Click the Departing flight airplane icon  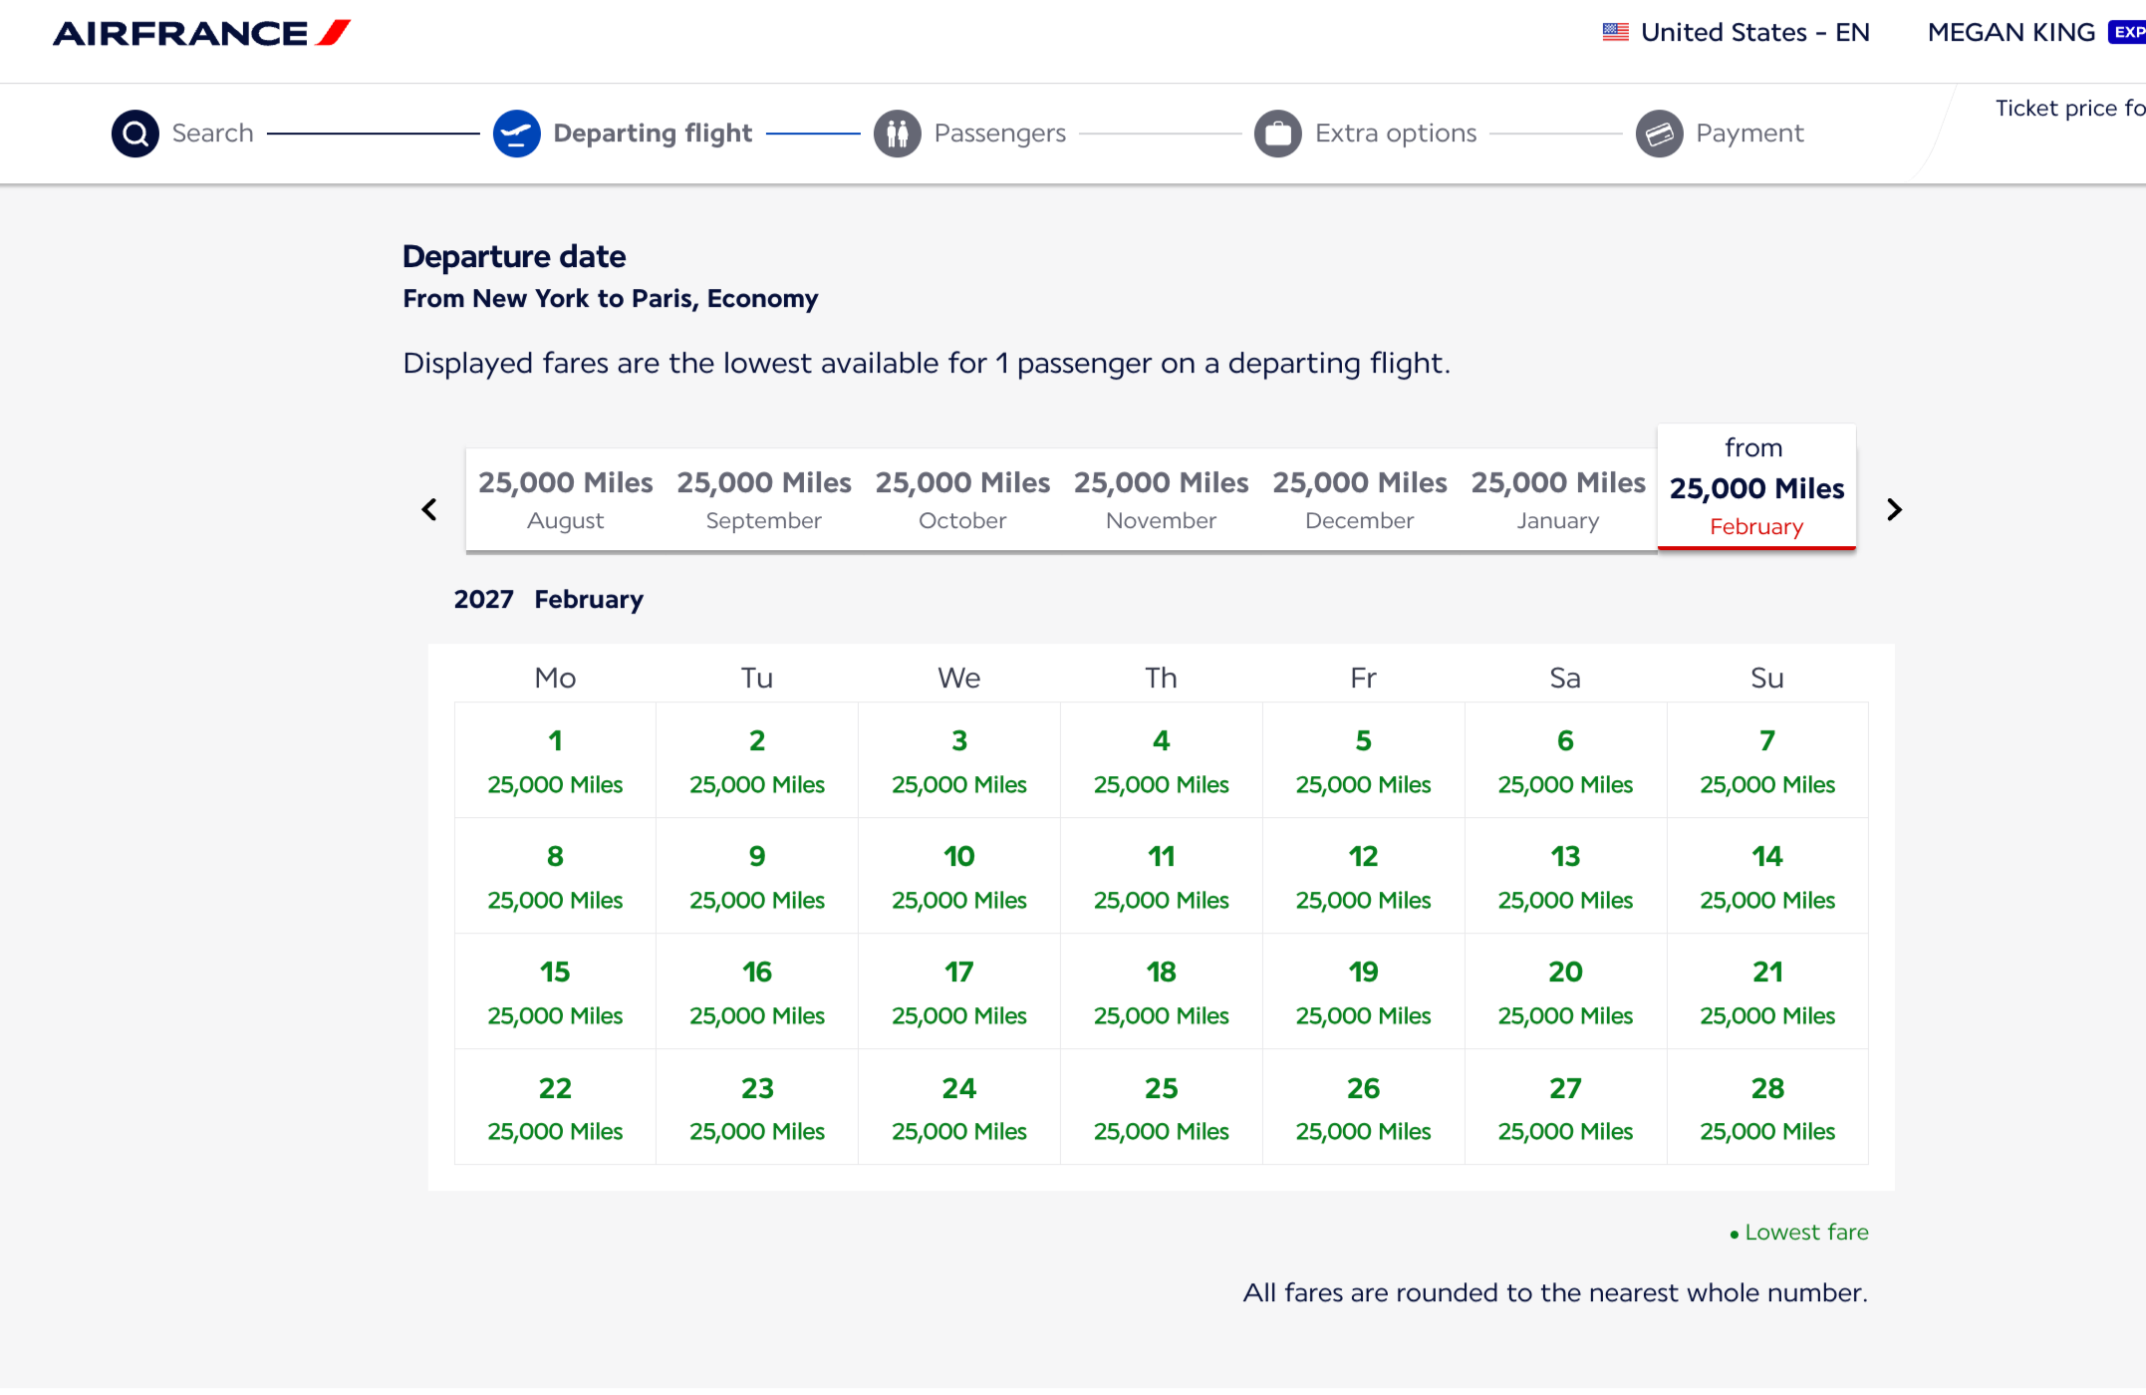click(x=516, y=134)
